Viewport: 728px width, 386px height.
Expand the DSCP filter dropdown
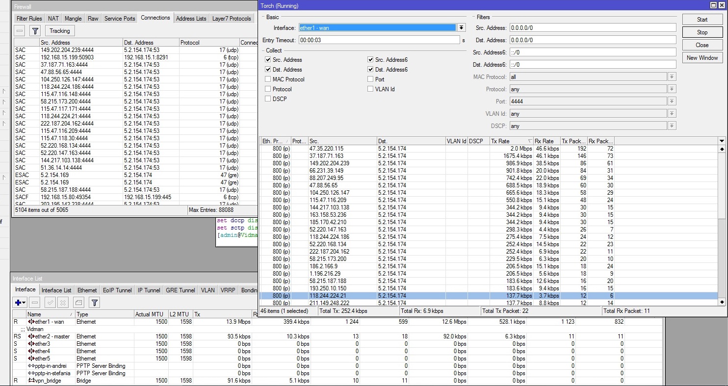point(672,126)
